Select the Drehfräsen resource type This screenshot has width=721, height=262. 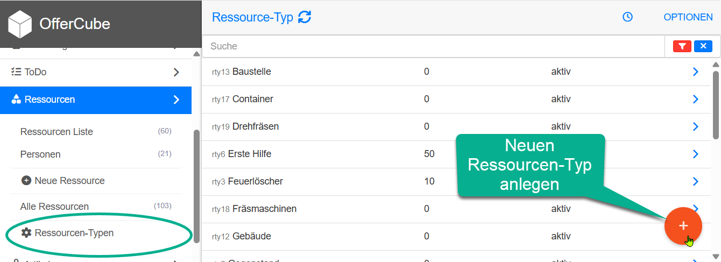(256, 126)
